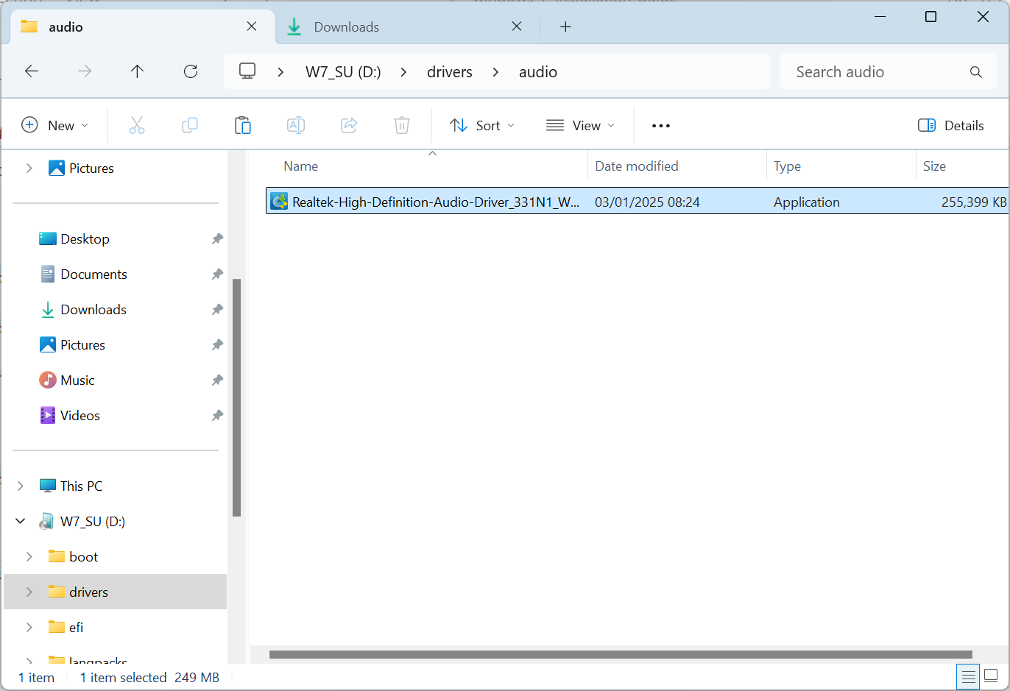Image resolution: width=1010 pixels, height=691 pixels.
Task: Open Music in quick access
Action: coord(77,380)
